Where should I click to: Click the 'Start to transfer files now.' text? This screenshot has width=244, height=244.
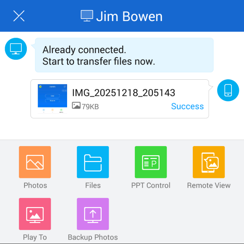[x=99, y=61]
